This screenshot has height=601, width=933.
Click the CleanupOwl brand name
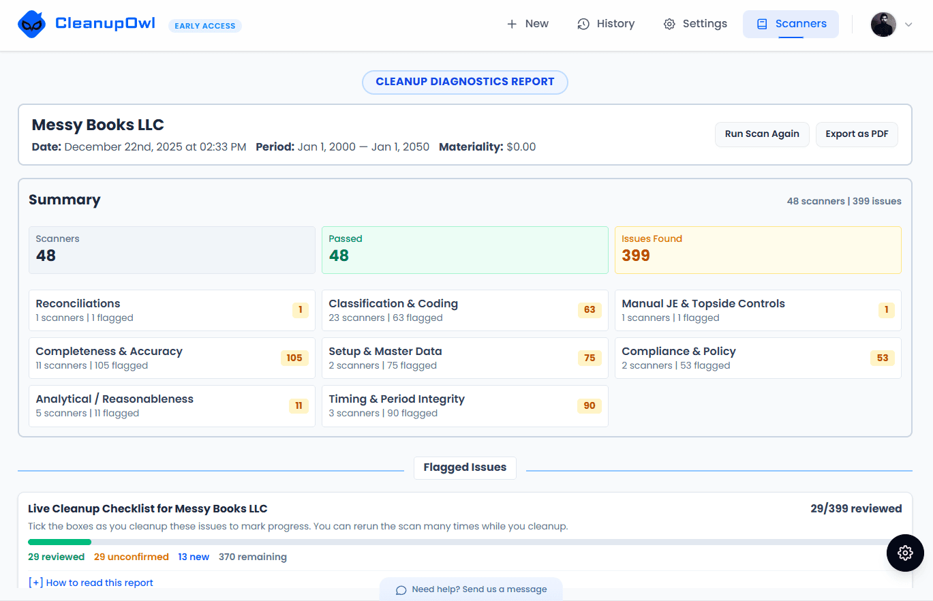coord(105,24)
